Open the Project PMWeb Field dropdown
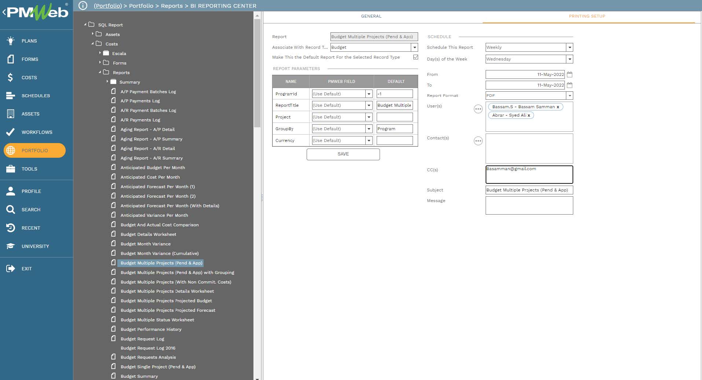This screenshot has width=702, height=380. [369, 117]
